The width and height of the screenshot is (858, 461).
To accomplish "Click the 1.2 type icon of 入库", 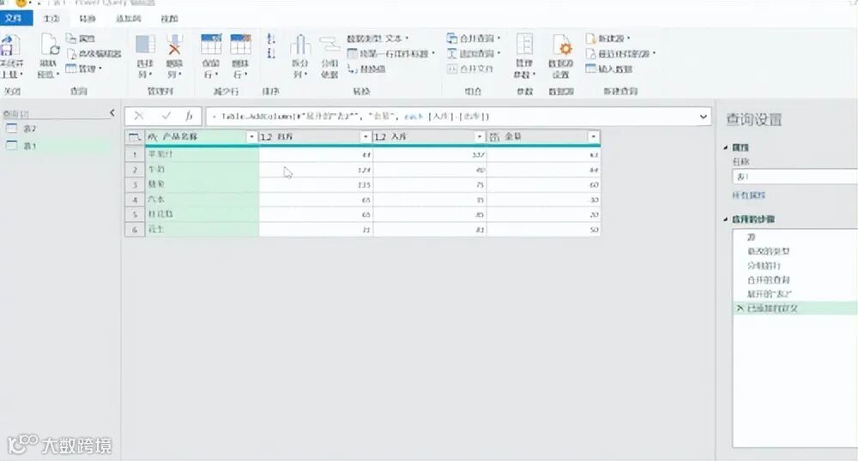I will tap(380, 137).
